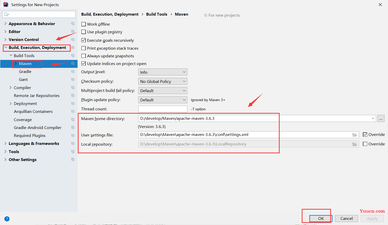Click the Cancel button
Viewport: 388px width, 225px height.
click(x=347, y=218)
